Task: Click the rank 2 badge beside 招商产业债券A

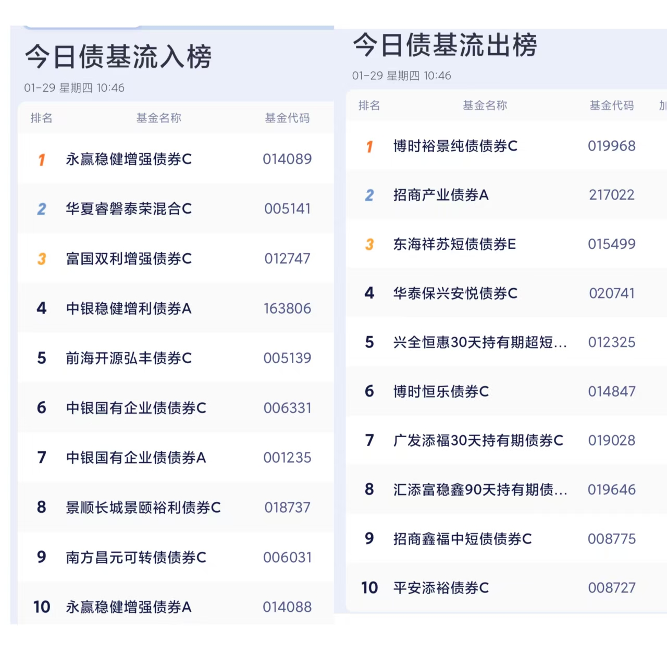Action: pyautogui.click(x=369, y=195)
